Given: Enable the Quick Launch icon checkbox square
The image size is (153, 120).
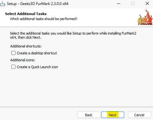Looking at the screenshot, I should (13, 67).
